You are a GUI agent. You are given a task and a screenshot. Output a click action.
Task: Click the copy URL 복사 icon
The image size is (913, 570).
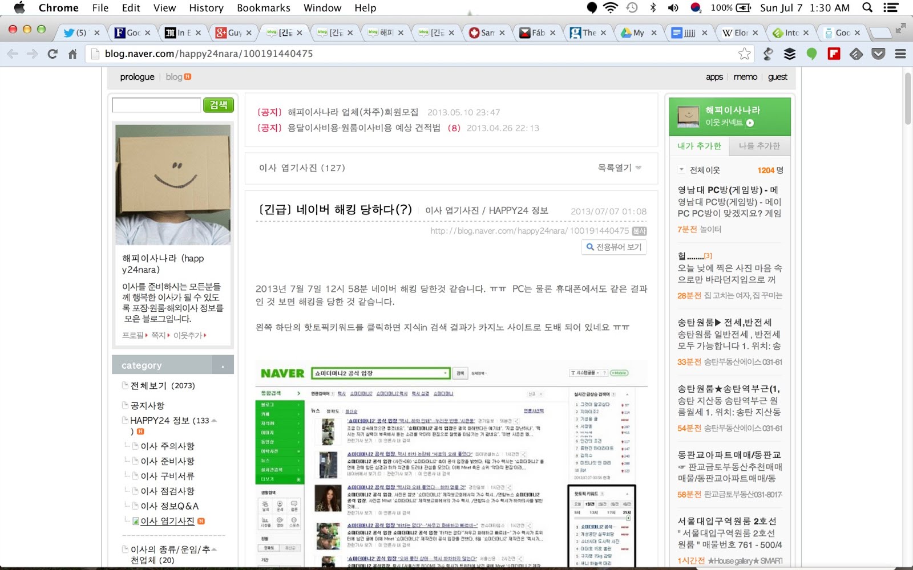[639, 231]
